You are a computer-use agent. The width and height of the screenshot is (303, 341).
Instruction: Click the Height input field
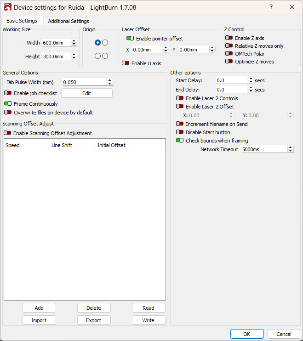[57, 57]
